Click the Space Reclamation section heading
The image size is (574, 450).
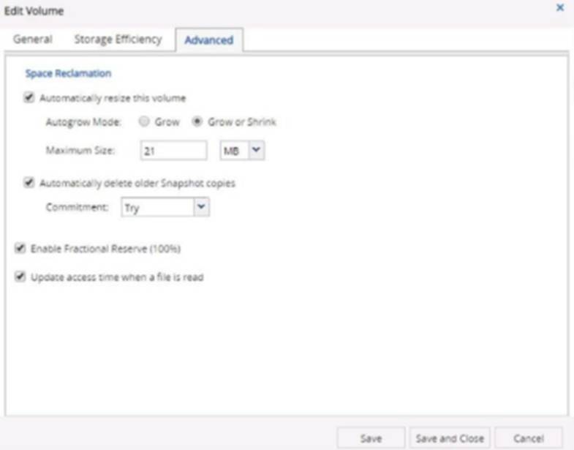pos(68,73)
